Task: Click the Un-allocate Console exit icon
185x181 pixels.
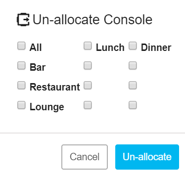Action: (x=23, y=19)
